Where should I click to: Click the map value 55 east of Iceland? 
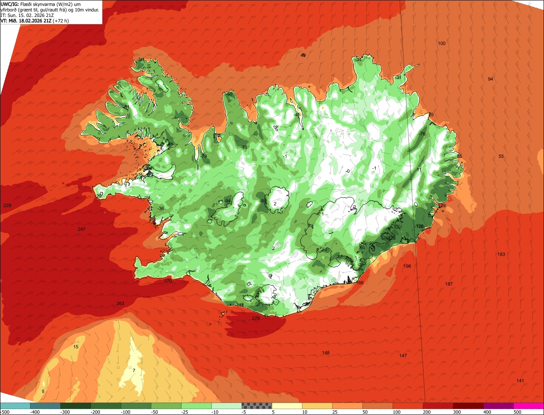coord(501,156)
